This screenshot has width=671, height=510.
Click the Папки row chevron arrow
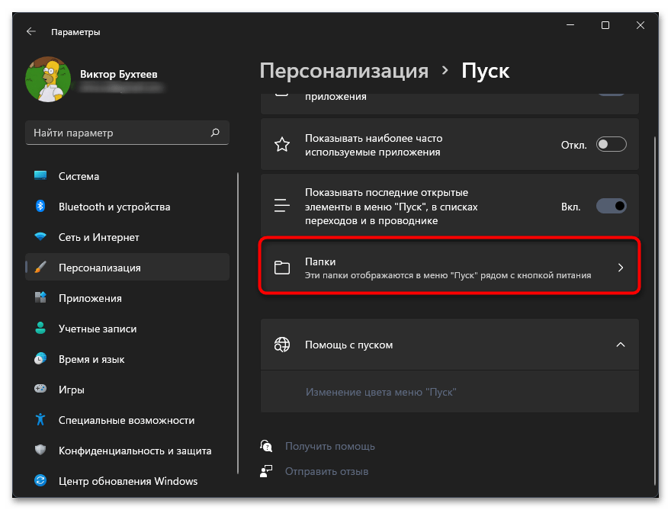[x=621, y=268]
